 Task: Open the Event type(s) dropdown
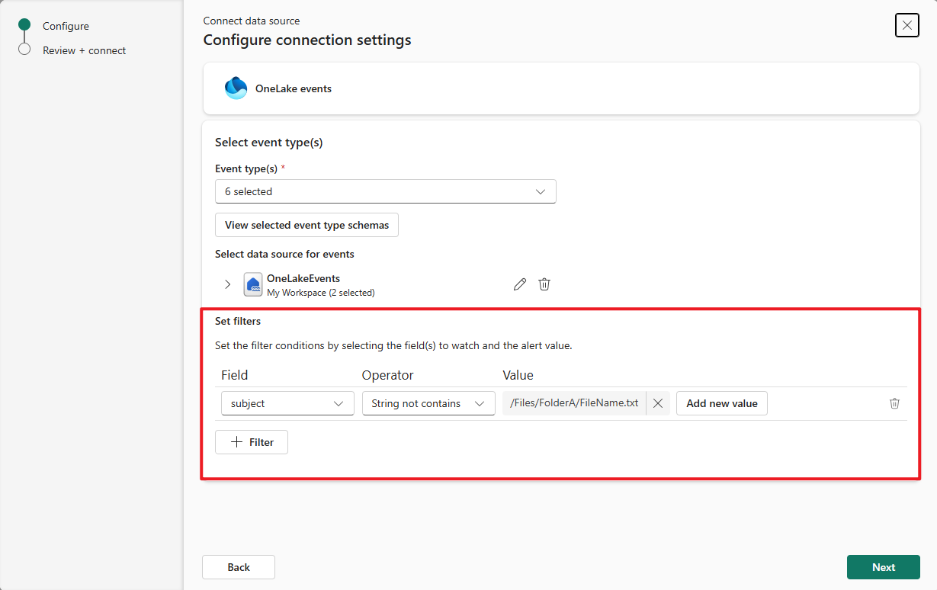coord(385,191)
